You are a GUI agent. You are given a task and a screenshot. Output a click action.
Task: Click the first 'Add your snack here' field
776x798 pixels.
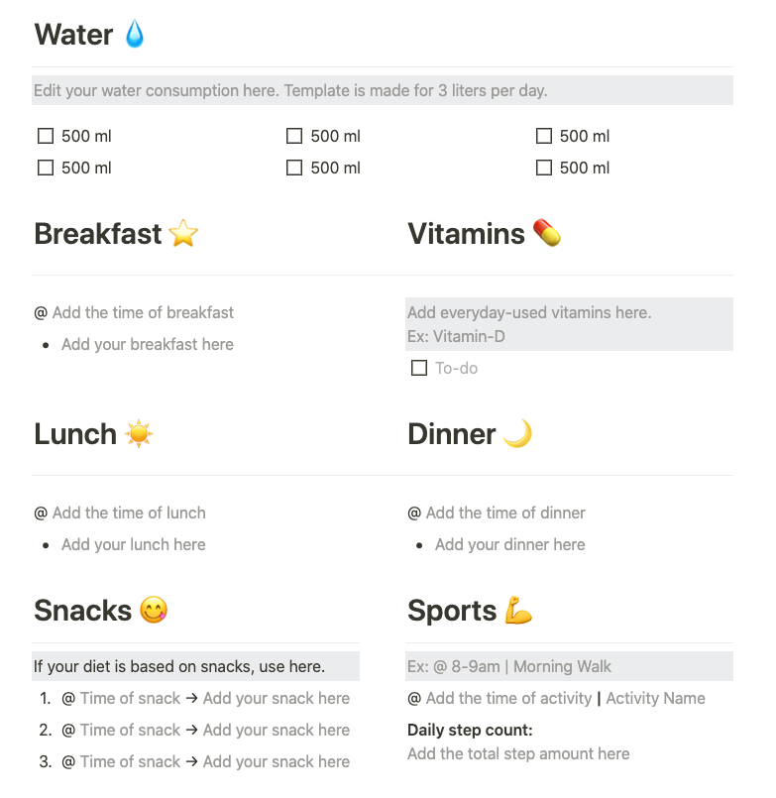[x=277, y=698]
